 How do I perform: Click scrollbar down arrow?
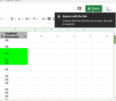point(115,98)
